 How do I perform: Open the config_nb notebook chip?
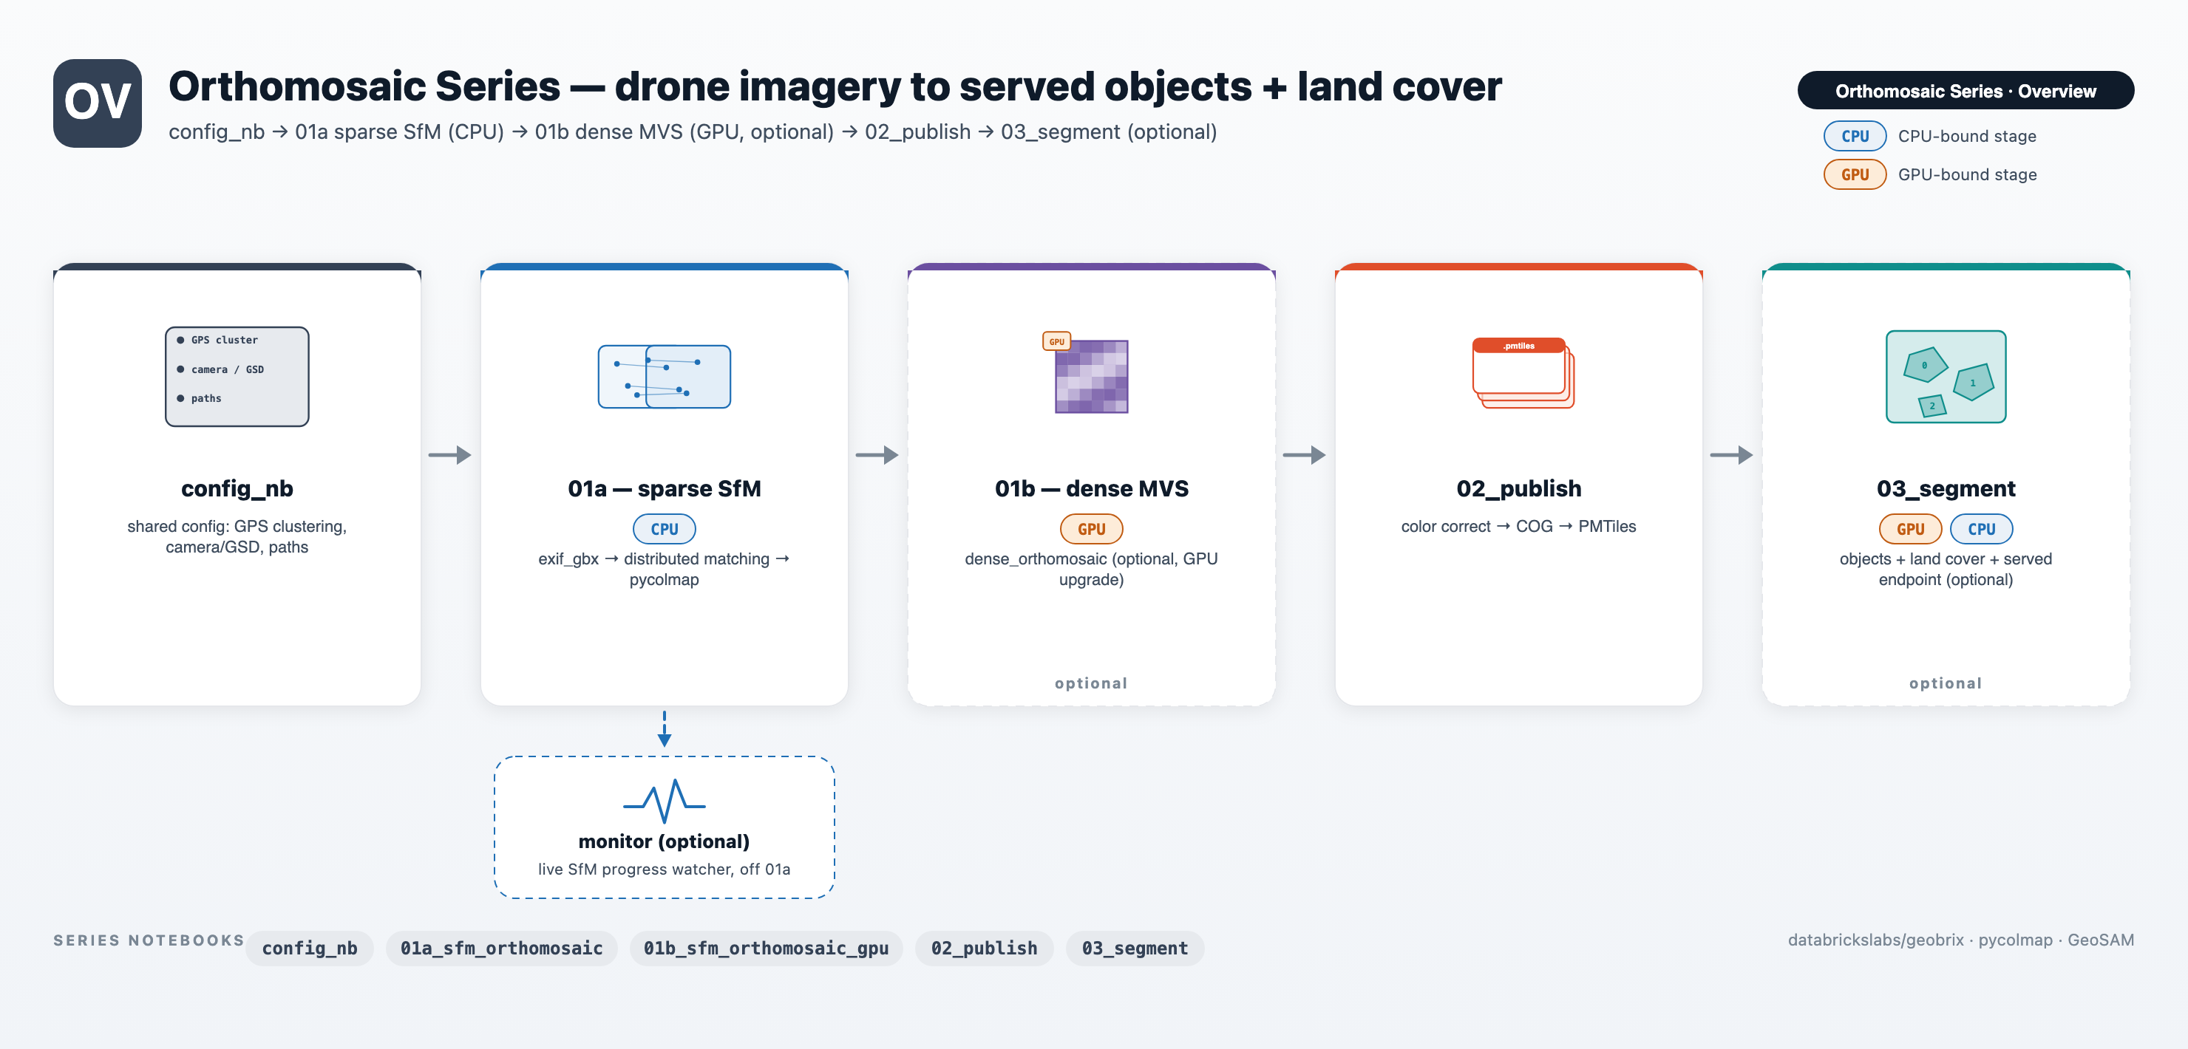pos(309,948)
